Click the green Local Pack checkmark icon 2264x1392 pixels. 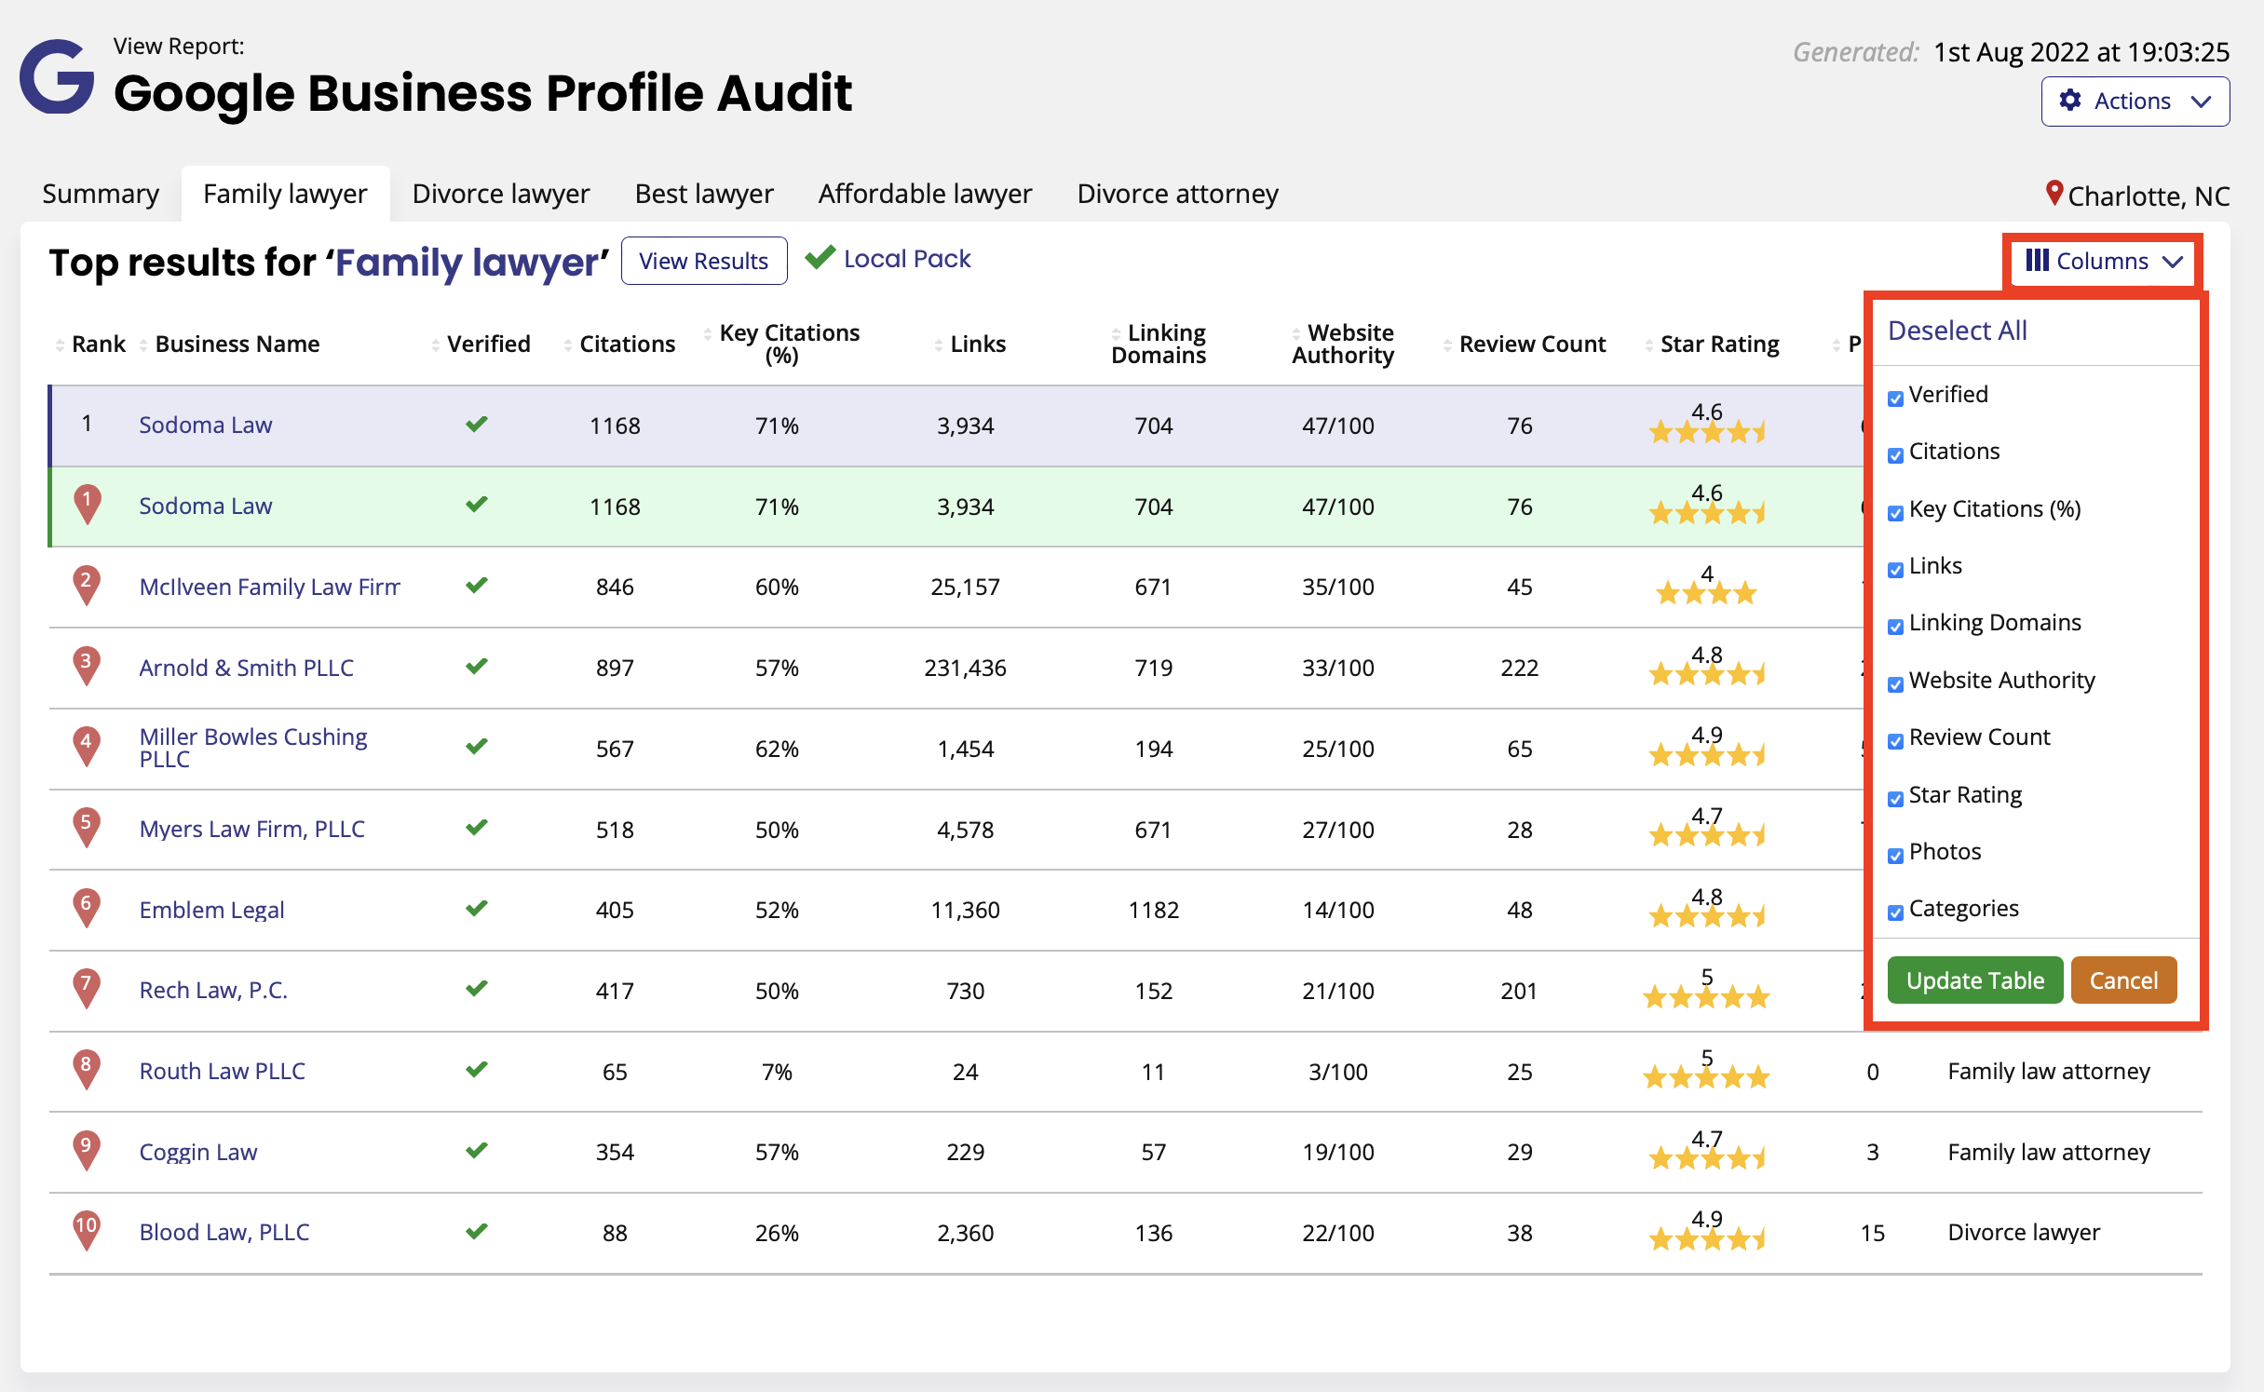point(820,257)
